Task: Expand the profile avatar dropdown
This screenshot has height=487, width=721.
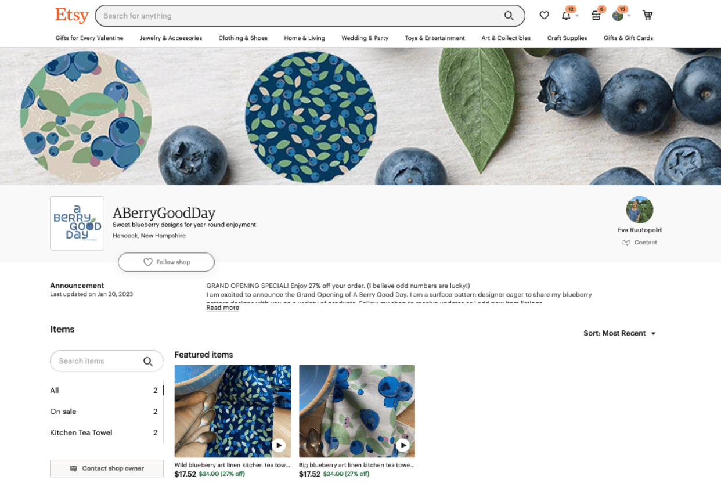Action: tap(628, 16)
